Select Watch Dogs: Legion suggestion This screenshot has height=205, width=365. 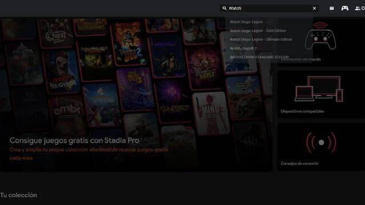[246, 22]
